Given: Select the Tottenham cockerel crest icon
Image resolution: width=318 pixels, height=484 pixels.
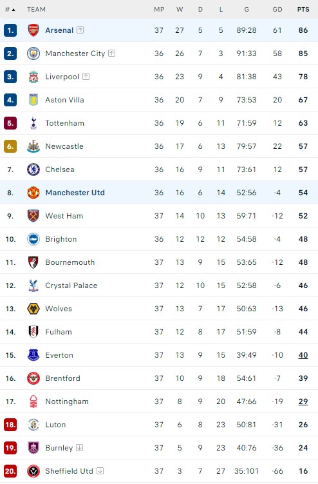Looking at the screenshot, I should tap(33, 123).
